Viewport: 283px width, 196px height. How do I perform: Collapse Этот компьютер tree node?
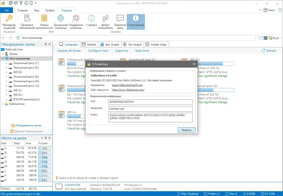pyautogui.click(x=2, y=58)
